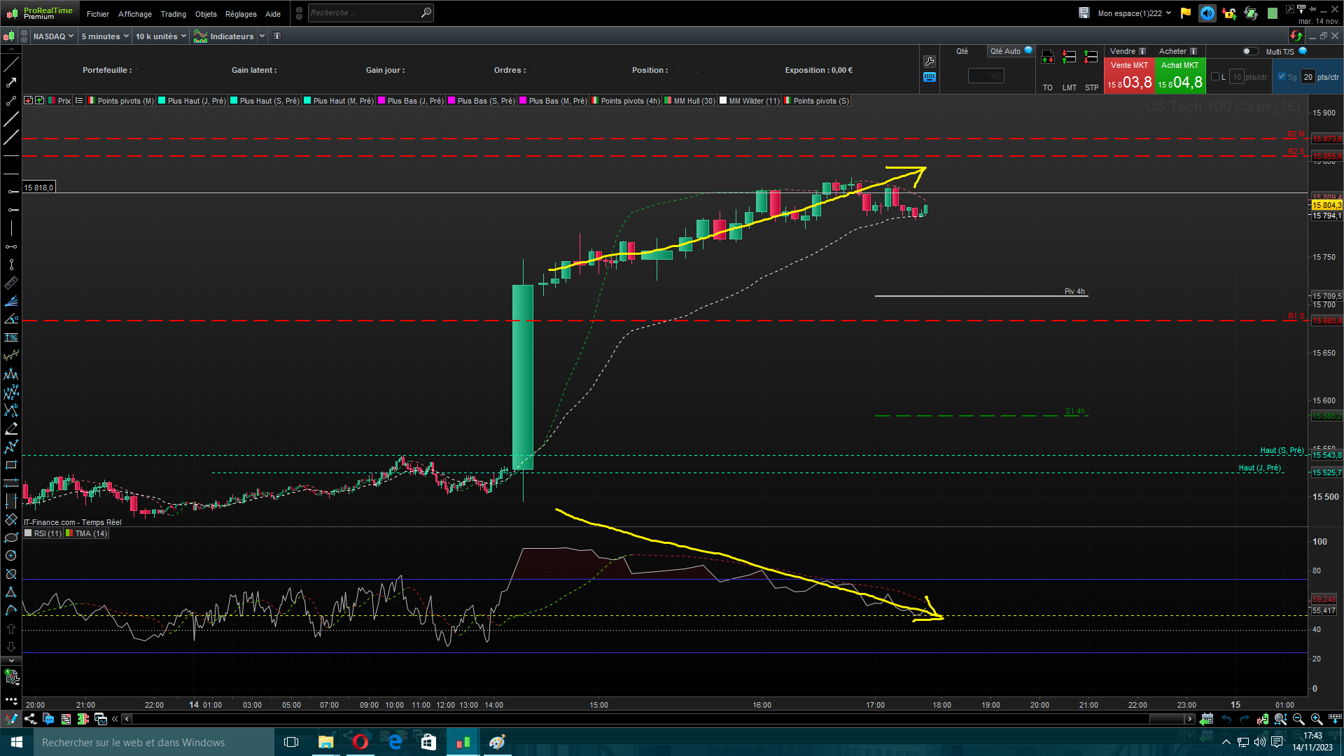Open the wrench settings icon in order panel
Image resolution: width=1344 pixels, height=756 pixels.
click(930, 62)
